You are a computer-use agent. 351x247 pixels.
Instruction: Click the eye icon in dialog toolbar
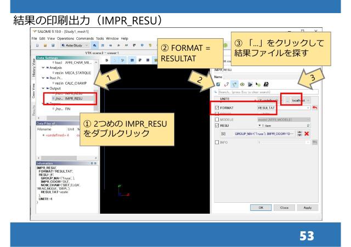pyautogui.click(x=241, y=85)
